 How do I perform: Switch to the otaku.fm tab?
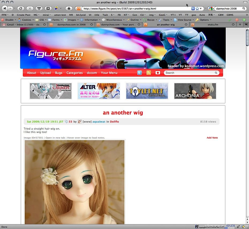[213, 25]
